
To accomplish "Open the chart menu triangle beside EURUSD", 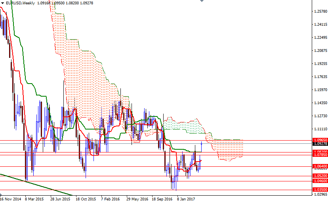I will pyautogui.click(x=2, y=3).
